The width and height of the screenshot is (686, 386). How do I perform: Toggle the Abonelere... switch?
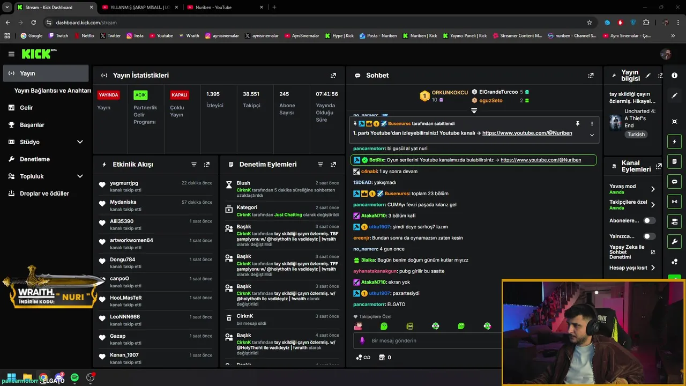pyautogui.click(x=649, y=220)
